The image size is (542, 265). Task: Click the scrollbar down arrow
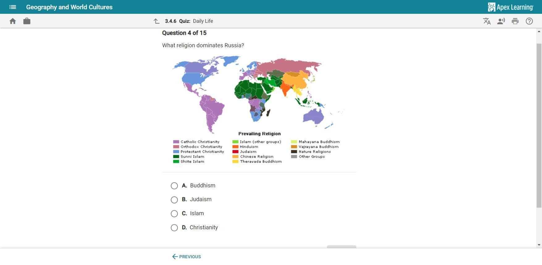tap(539, 245)
